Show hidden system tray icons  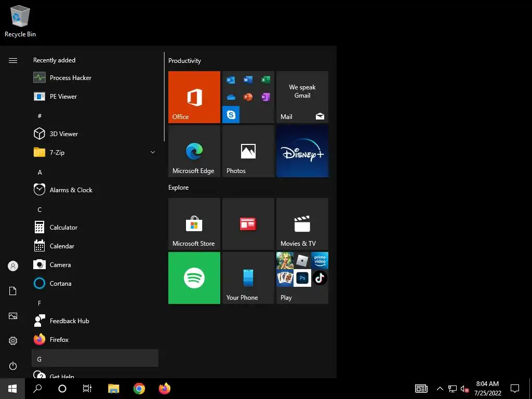(440, 389)
